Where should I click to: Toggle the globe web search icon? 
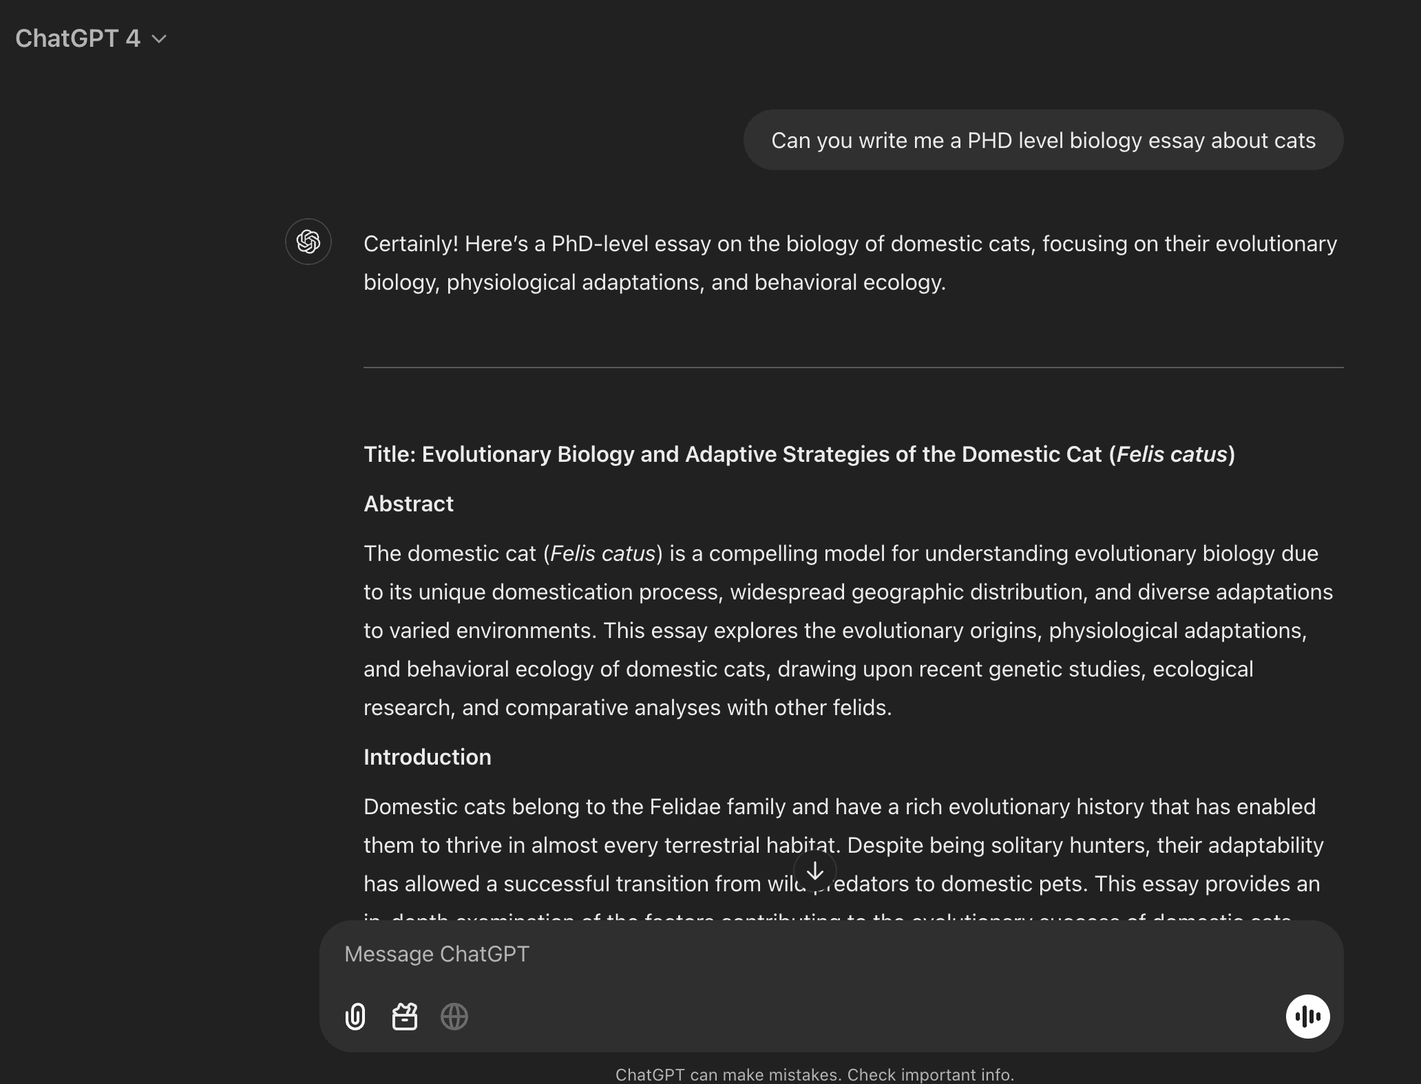tap(454, 1016)
